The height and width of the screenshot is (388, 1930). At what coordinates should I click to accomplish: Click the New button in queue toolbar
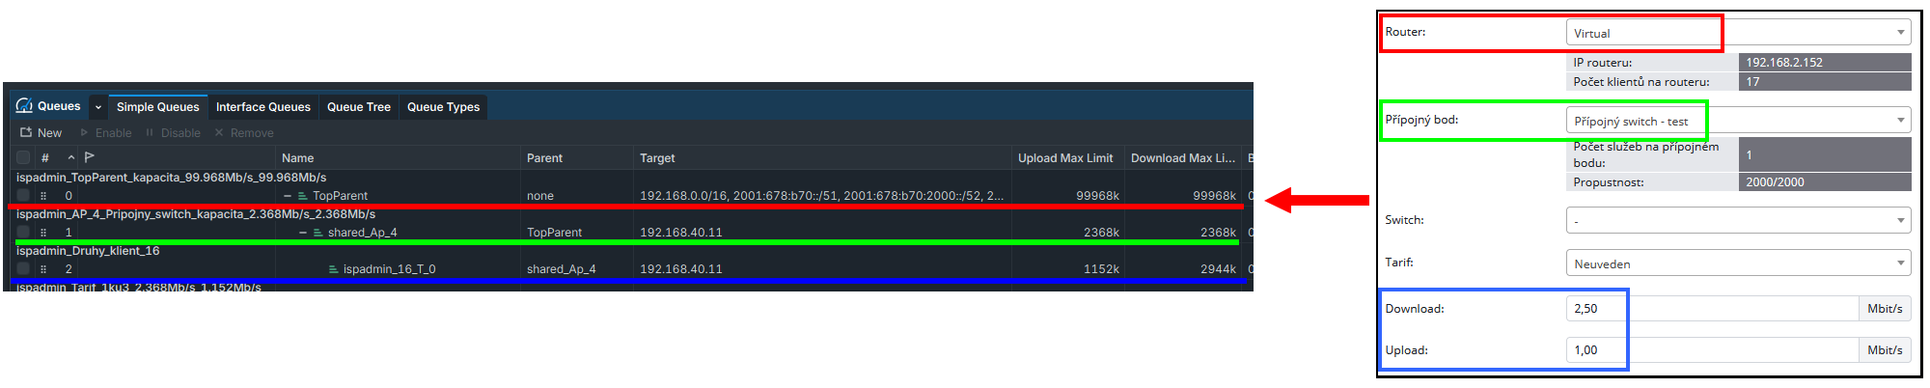[x=41, y=133]
